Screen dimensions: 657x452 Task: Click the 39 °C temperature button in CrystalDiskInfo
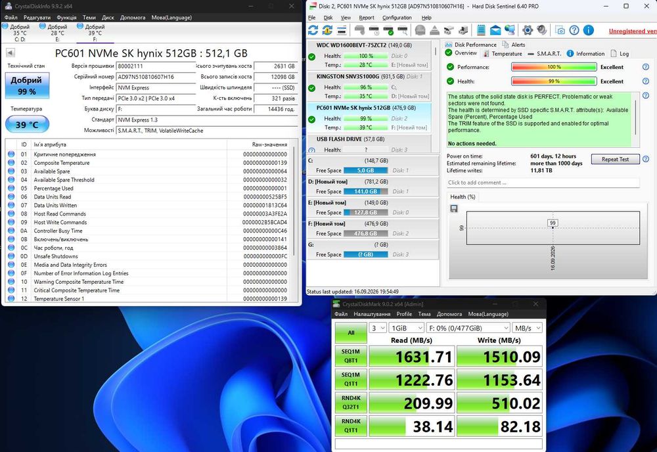pos(27,124)
